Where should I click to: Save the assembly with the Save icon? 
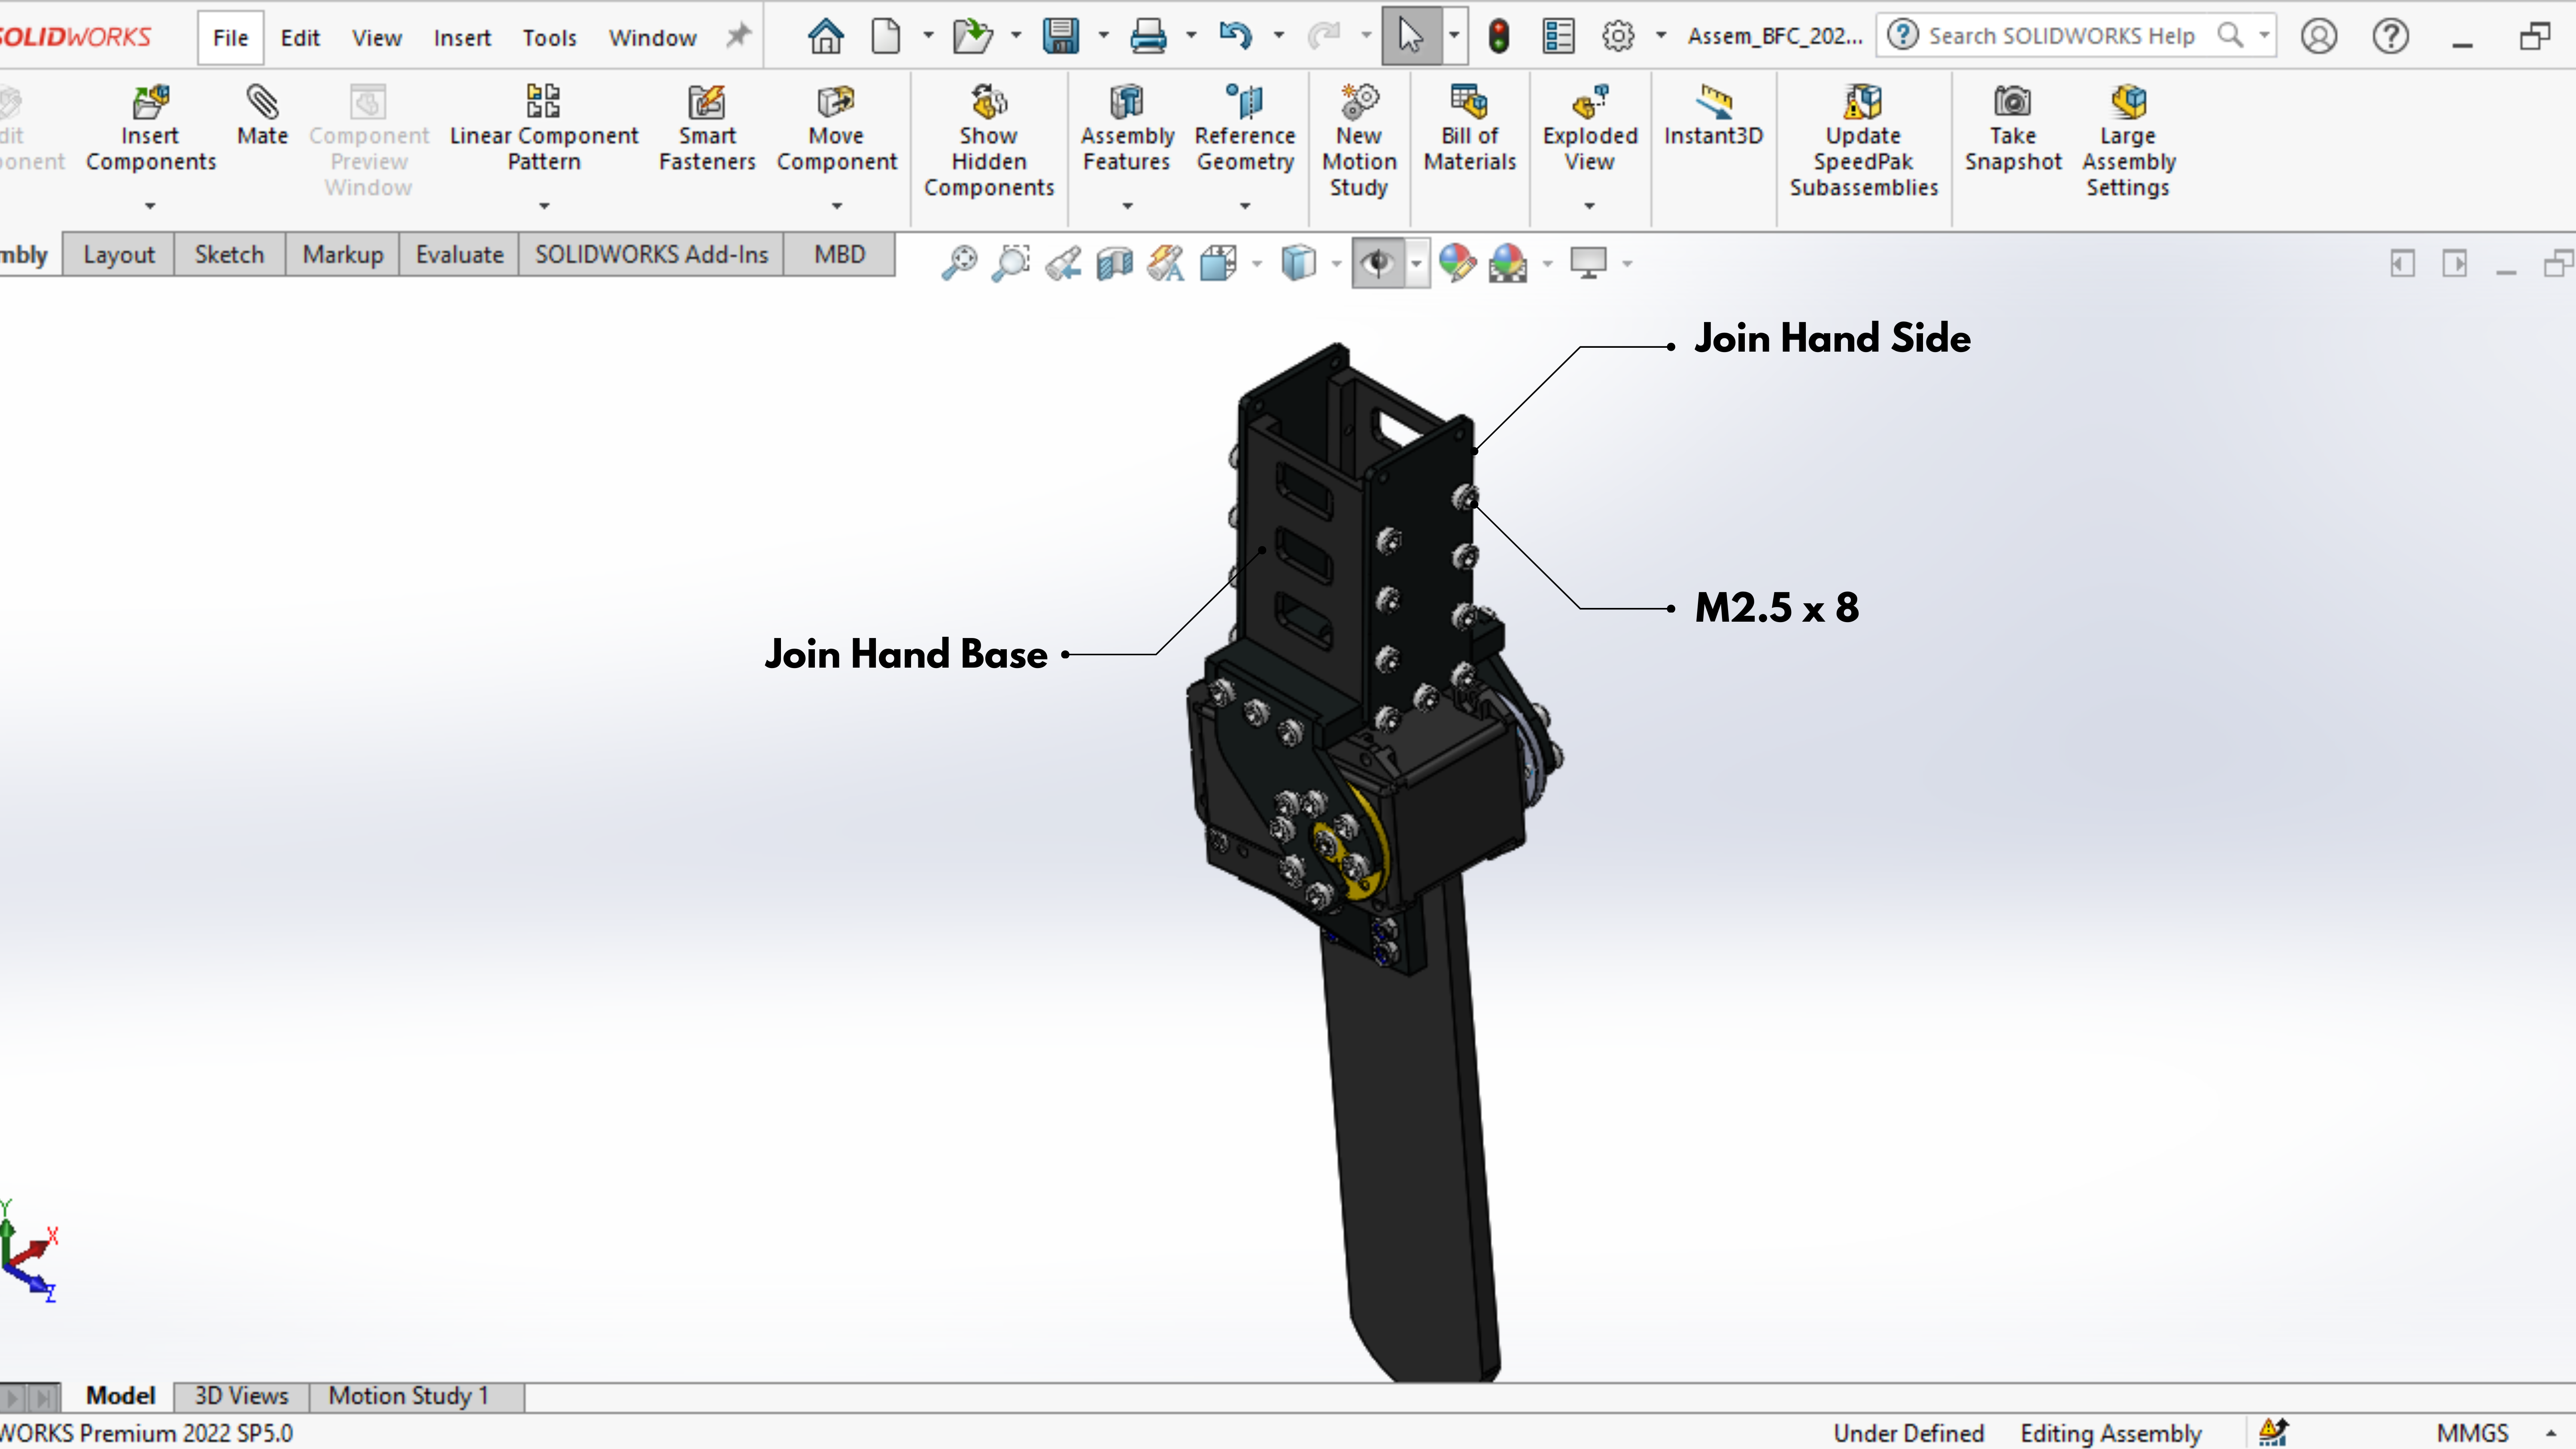point(1060,37)
